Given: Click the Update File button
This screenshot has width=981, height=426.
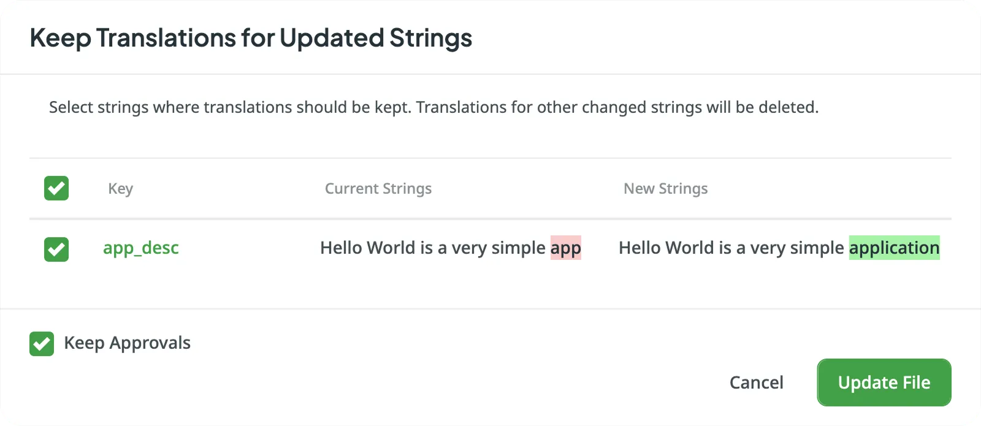Looking at the screenshot, I should [884, 382].
